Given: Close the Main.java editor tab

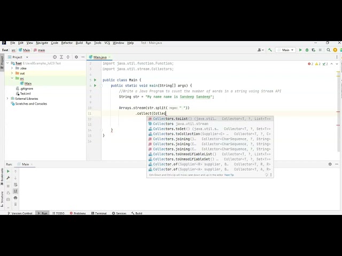Looking at the screenshot, I should click(110, 57).
